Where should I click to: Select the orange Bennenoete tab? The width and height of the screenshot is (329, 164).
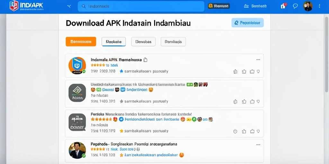[81, 42]
